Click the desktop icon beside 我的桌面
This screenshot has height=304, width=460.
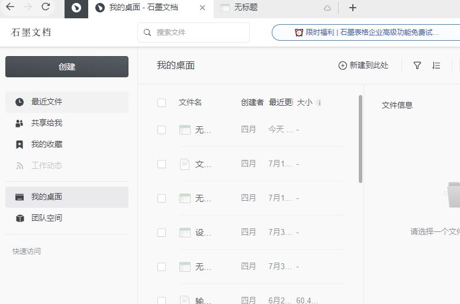coord(20,197)
